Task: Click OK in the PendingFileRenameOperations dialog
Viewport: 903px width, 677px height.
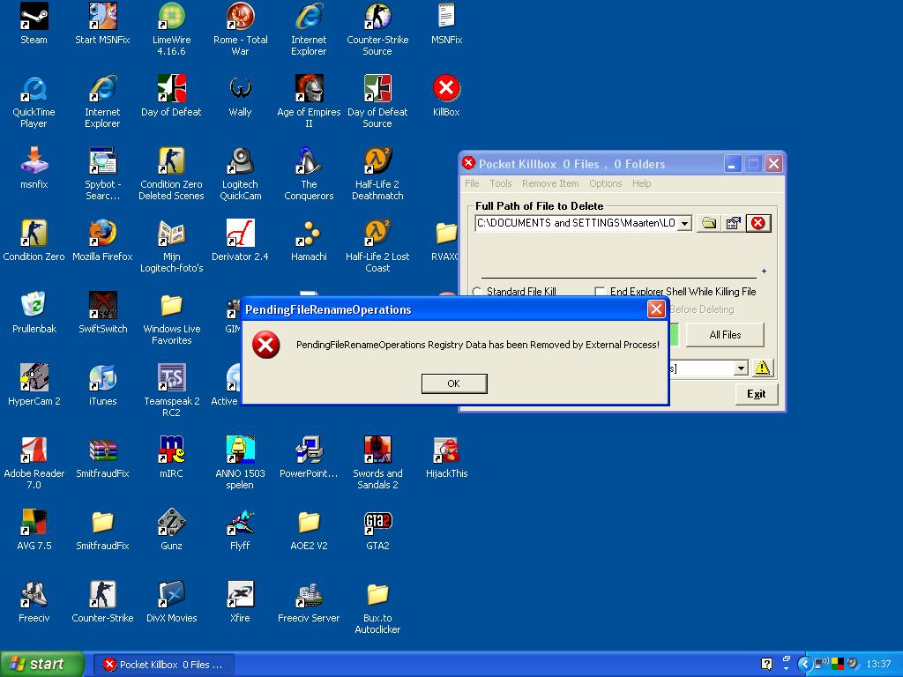Action: 454,383
